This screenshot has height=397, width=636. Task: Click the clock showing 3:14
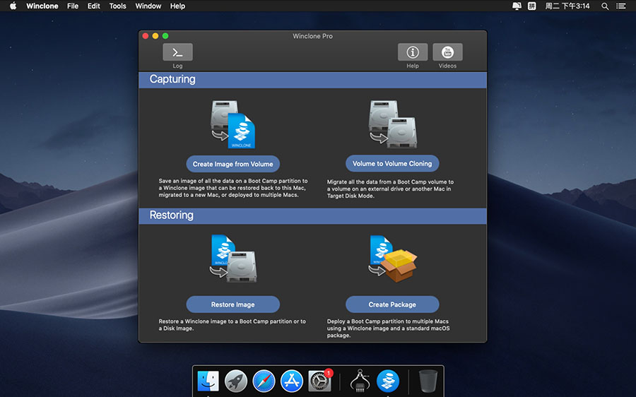(567, 6)
